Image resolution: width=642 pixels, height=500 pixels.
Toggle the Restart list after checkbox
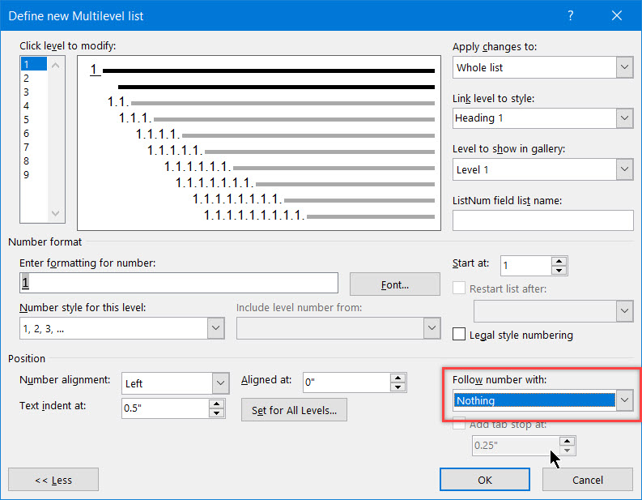(459, 288)
